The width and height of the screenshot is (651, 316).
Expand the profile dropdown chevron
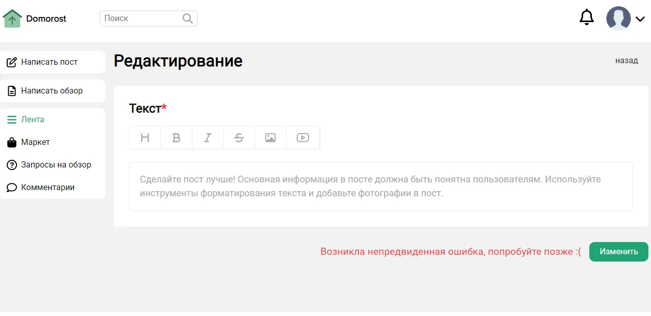click(640, 19)
